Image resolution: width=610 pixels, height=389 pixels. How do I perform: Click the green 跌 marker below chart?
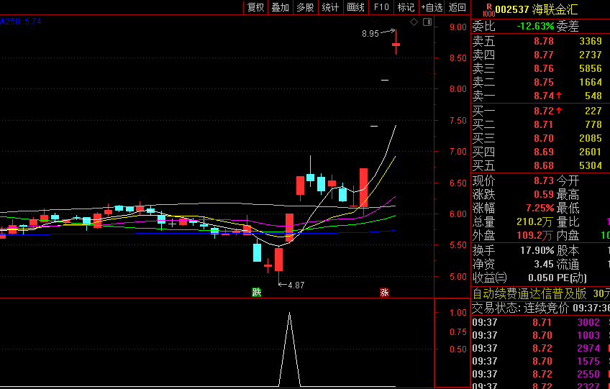coord(256,293)
